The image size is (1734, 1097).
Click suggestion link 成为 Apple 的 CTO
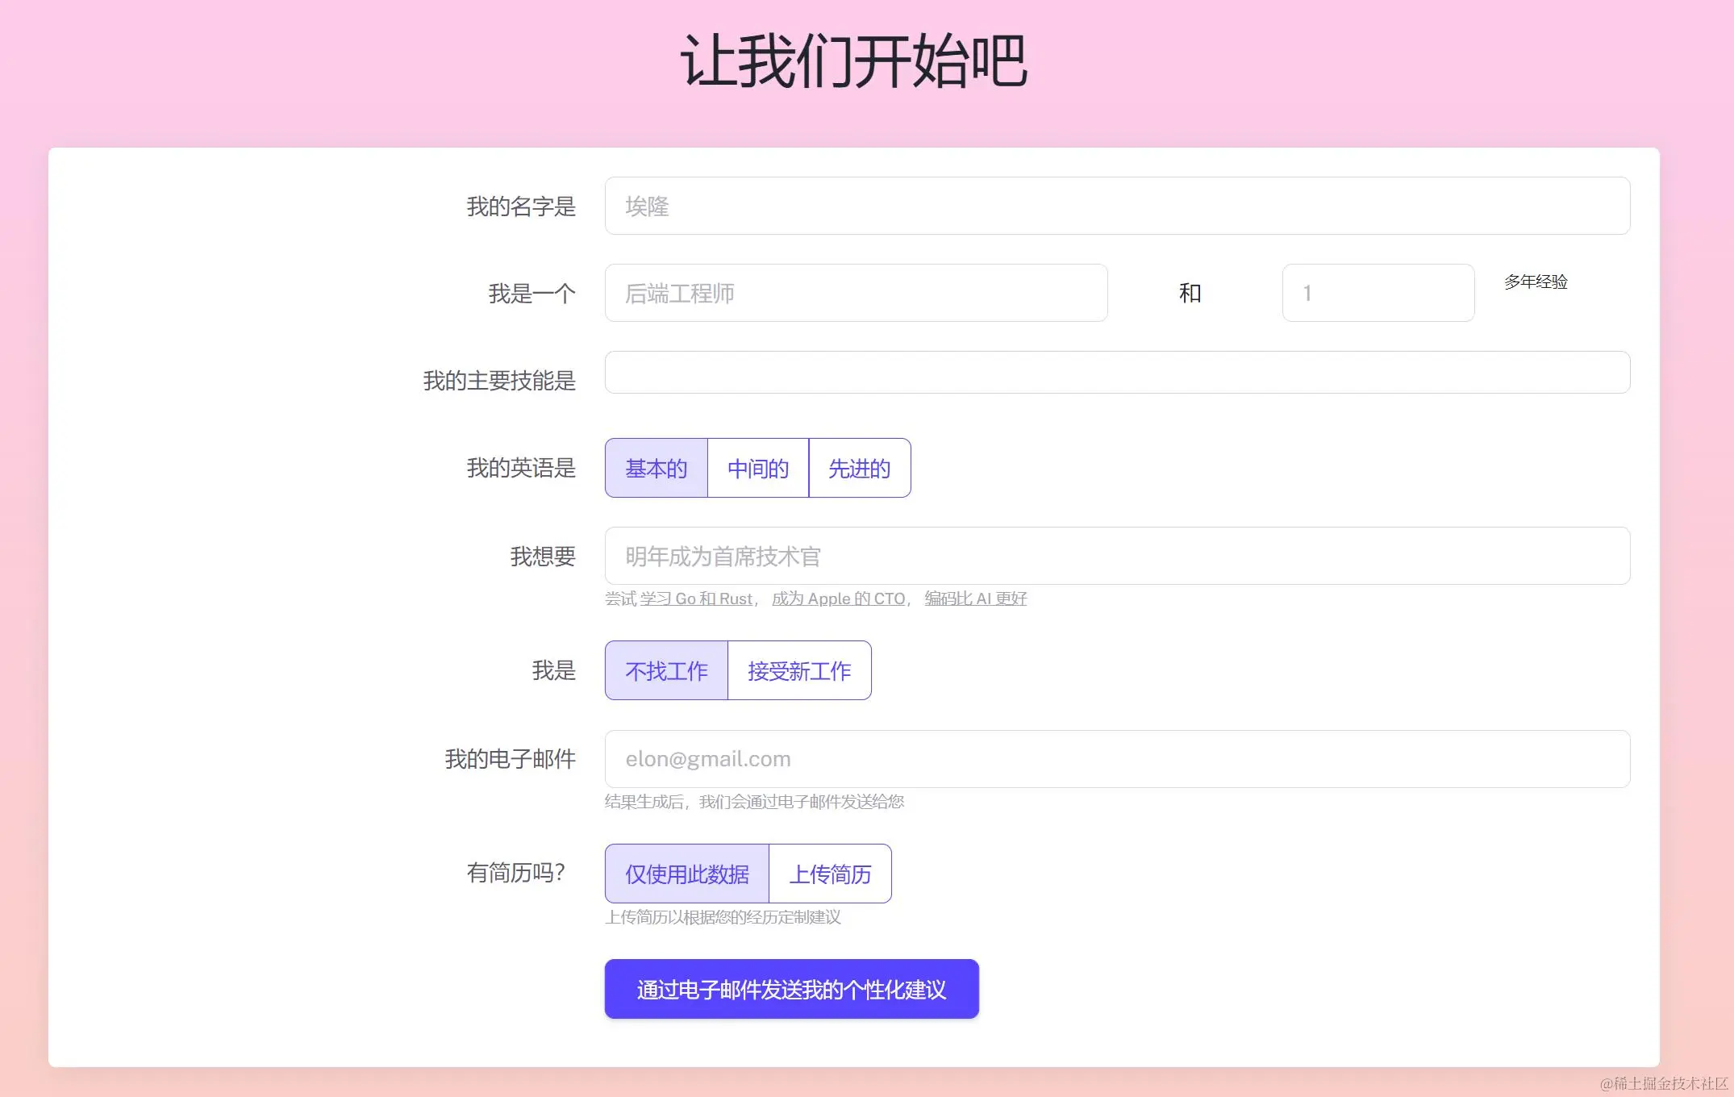(x=839, y=599)
